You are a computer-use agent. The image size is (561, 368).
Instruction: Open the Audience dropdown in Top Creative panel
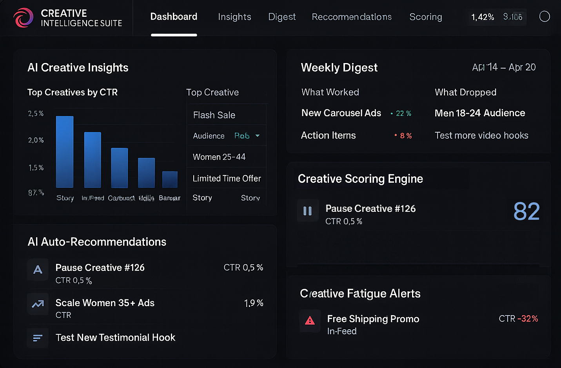247,135
